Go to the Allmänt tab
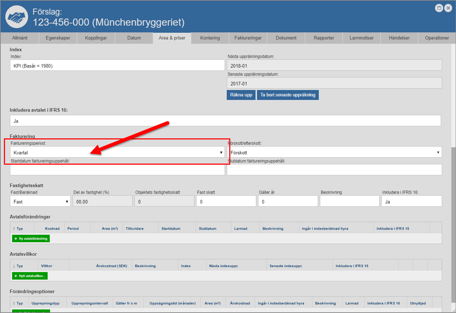Image resolution: width=456 pixels, height=313 pixels. [20, 38]
